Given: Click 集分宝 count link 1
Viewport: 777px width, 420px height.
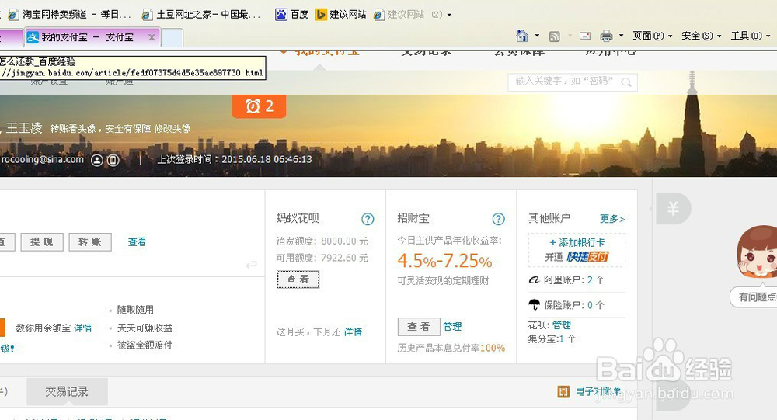Looking at the screenshot, I should tap(562, 338).
